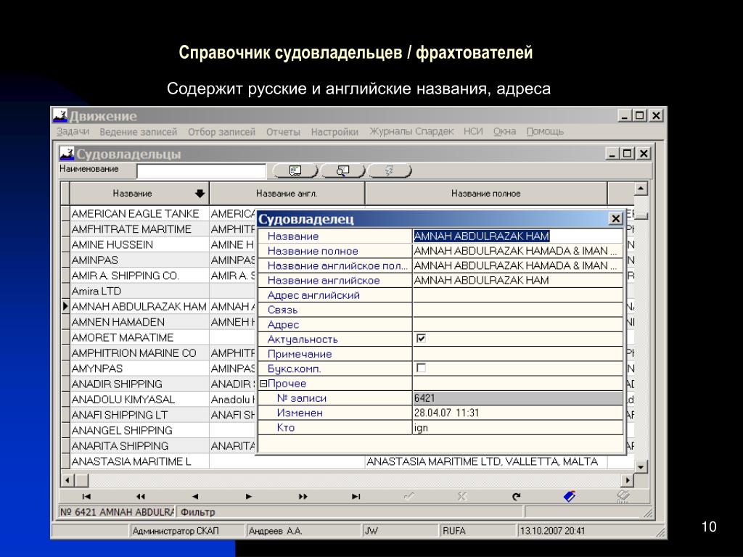The image size is (743, 557).
Task: Open the Окна menu
Action: [505, 132]
